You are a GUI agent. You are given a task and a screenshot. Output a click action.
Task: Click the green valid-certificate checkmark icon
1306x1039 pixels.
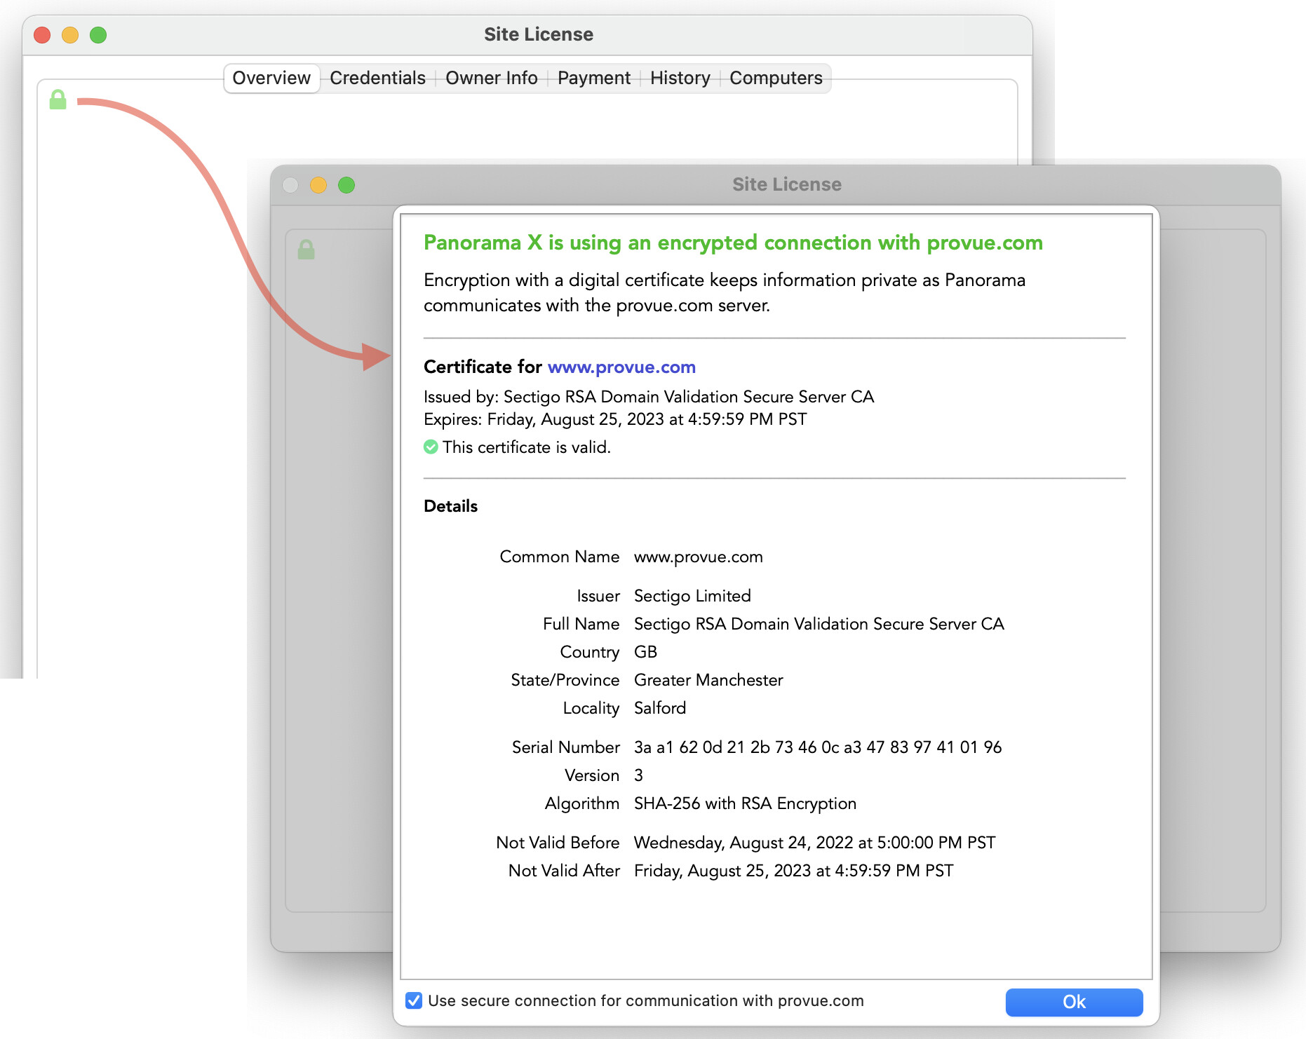tap(431, 447)
